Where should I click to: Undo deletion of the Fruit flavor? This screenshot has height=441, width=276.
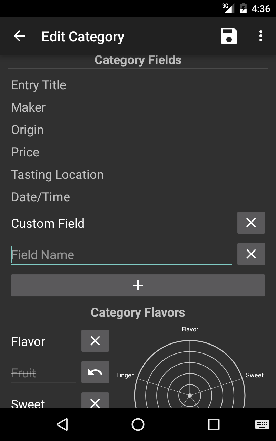(x=95, y=372)
